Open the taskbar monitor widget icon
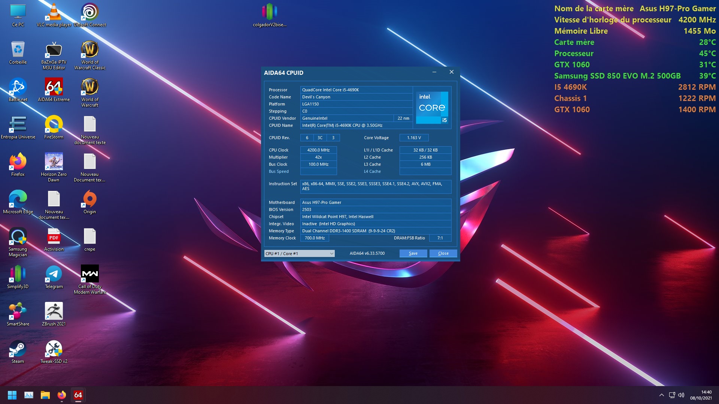The height and width of the screenshot is (404, 719). coord(29,395)
